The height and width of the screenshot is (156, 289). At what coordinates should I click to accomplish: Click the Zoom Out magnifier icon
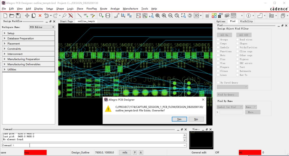(x=170, y=16)
